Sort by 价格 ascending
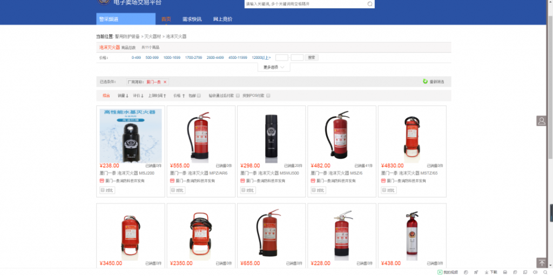The image size is (553, 276). coord(179,96)
